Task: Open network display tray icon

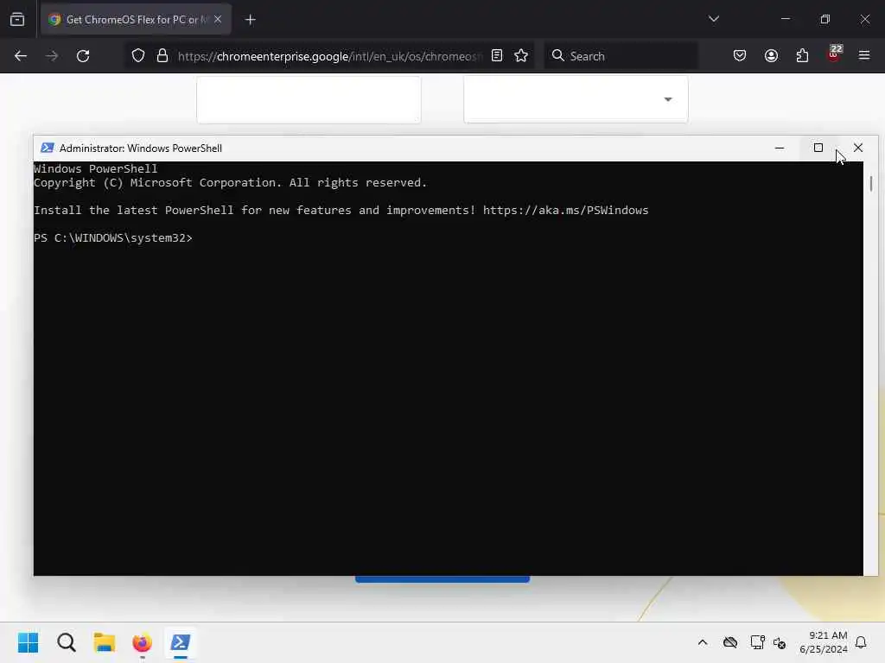Action: point(757,642)
